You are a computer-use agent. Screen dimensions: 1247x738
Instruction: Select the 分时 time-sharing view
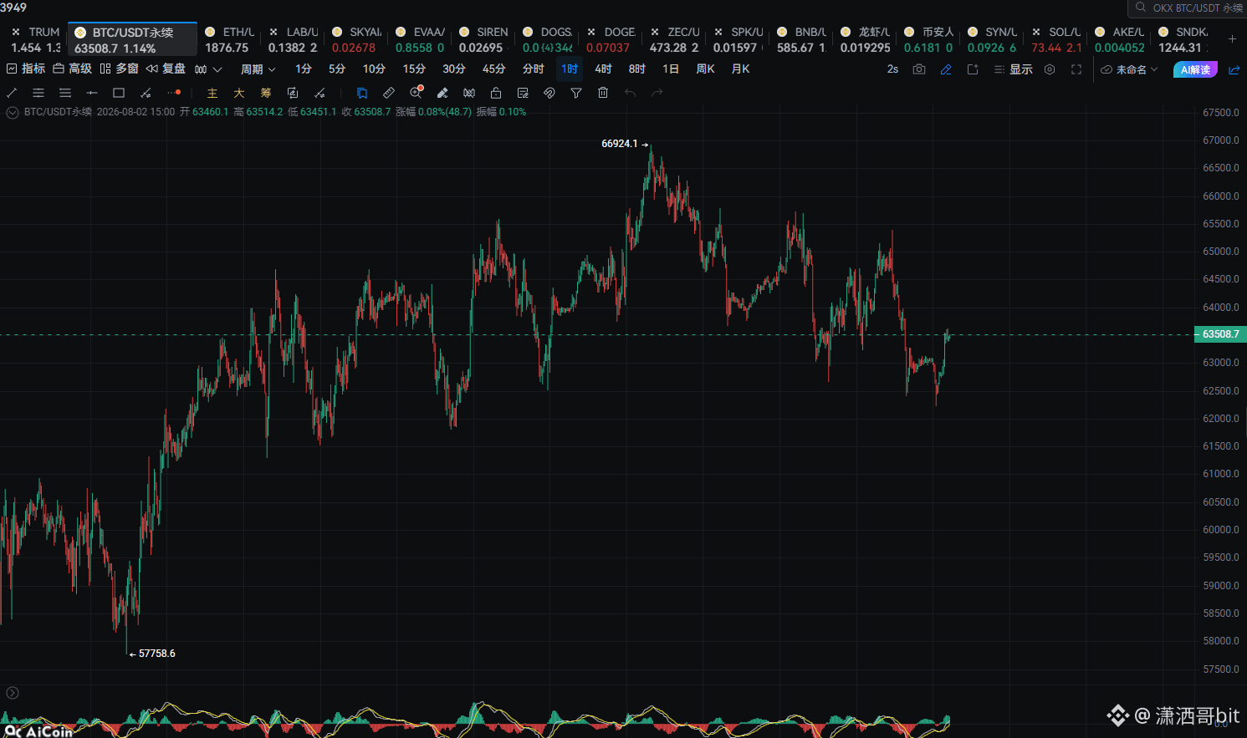tap(533, 69)
